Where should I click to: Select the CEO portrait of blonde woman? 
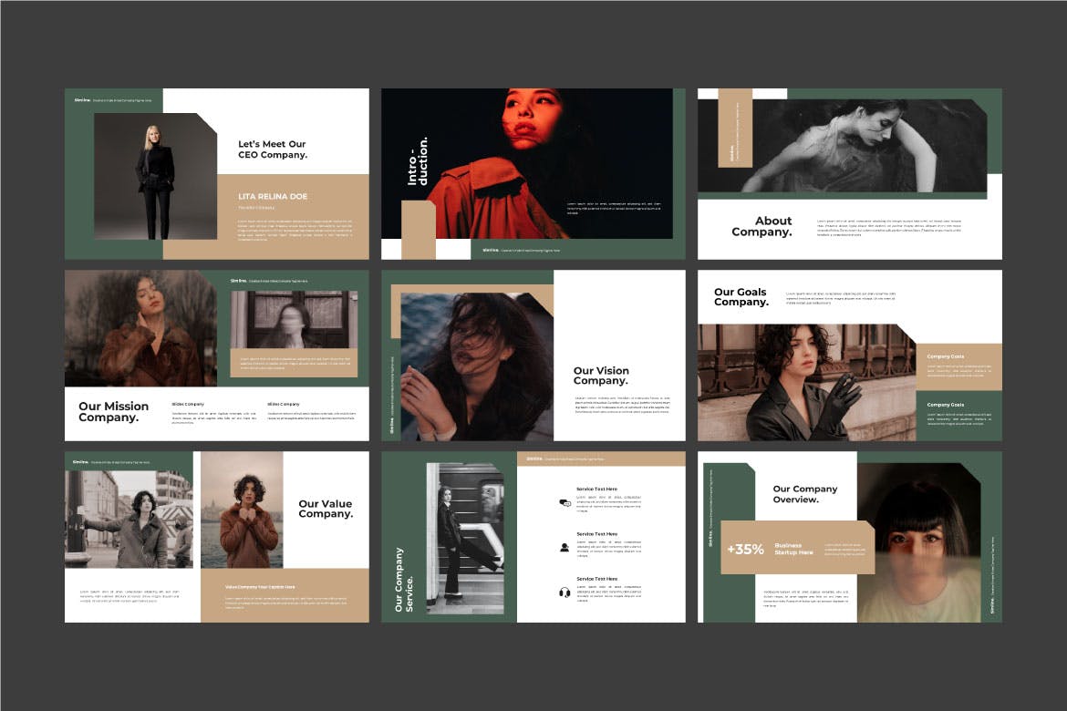155,178
